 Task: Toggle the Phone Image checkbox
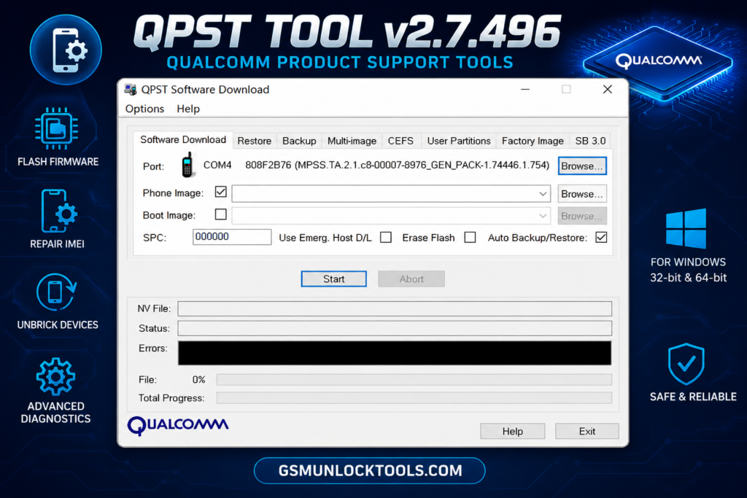pos(220,192)
